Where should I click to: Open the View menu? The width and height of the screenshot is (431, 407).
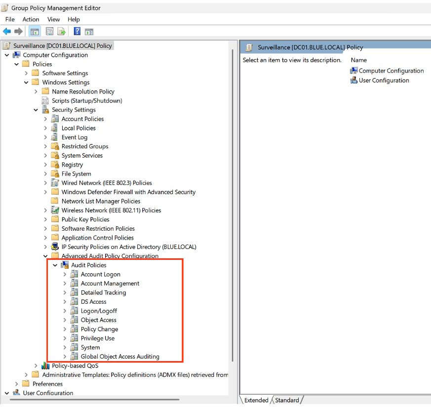[x=53, y=19]
